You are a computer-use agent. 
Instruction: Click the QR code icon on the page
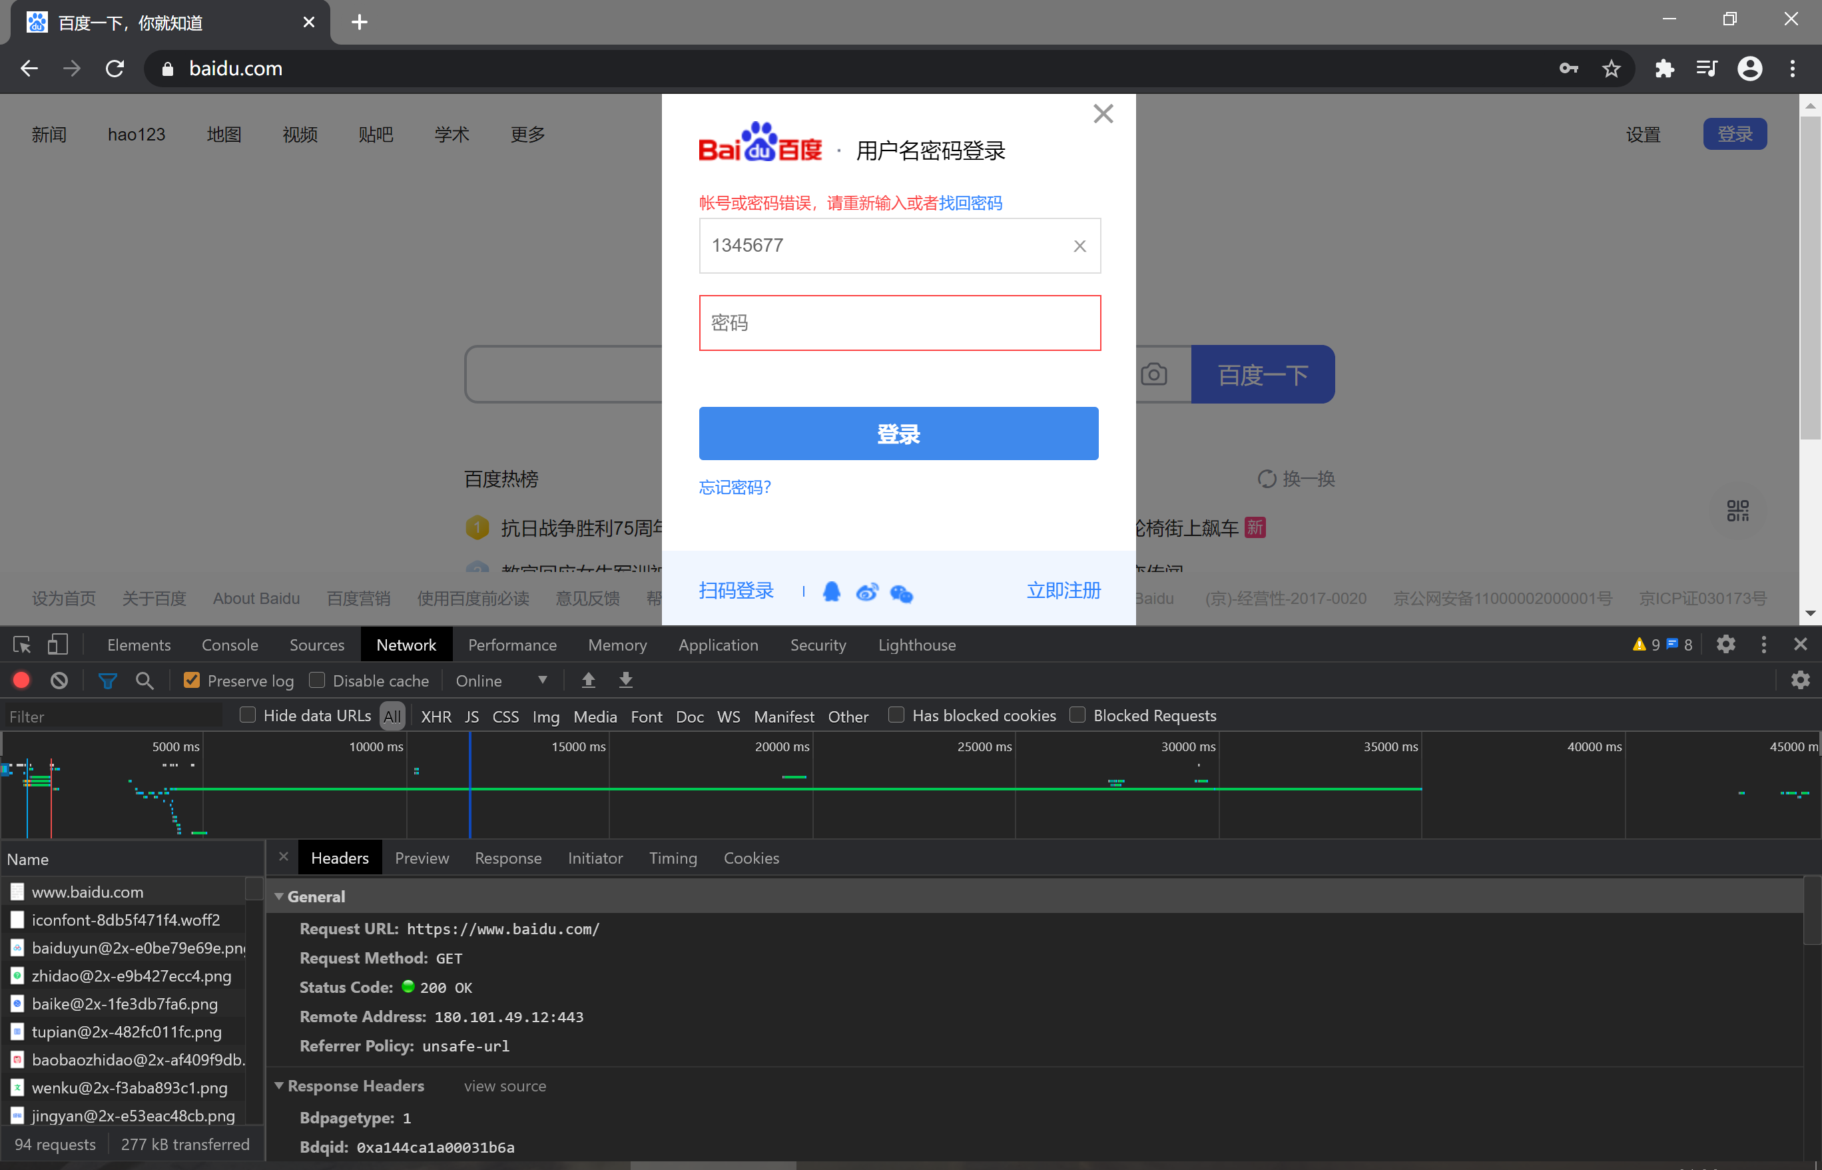pos(1737,510)
